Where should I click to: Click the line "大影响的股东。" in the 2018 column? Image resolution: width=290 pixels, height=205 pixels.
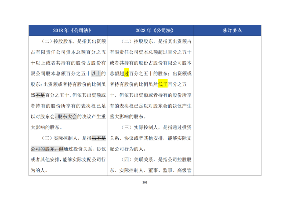(x=46, y=127)
